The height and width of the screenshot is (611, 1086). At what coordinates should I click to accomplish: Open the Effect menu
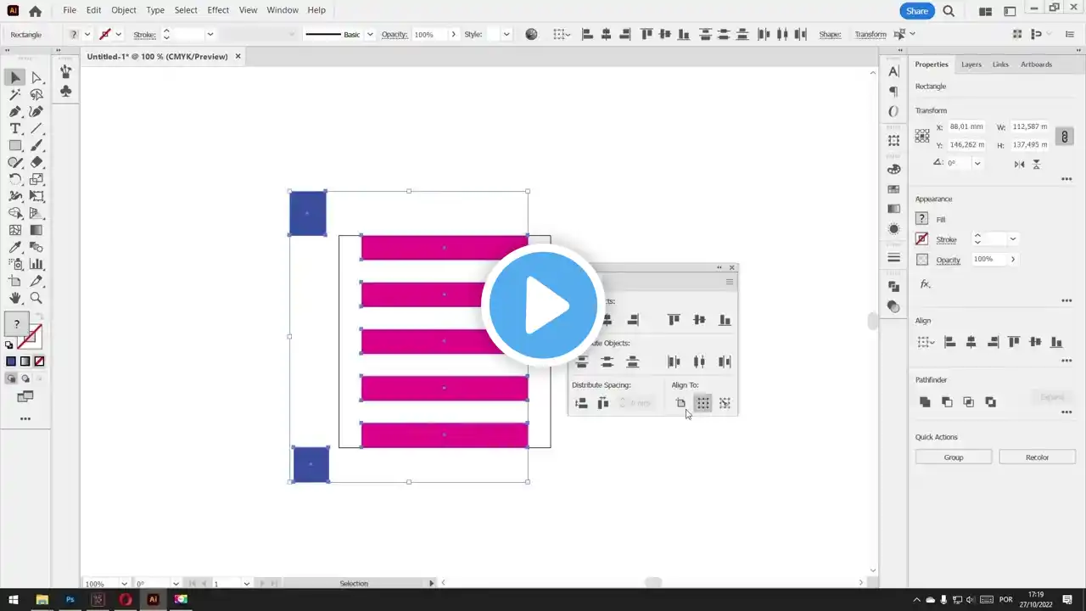pos(218,10)
